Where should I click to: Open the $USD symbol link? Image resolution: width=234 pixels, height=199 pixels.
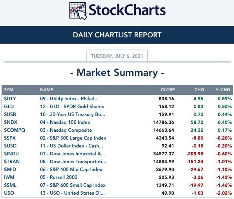pyautogui.click(x=10, y=146)
